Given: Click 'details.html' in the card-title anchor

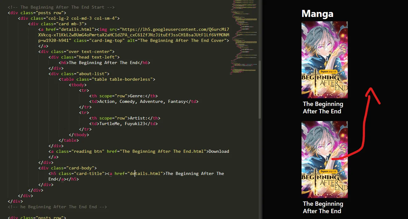Looking at the screenshot, I should pos(145,173).
